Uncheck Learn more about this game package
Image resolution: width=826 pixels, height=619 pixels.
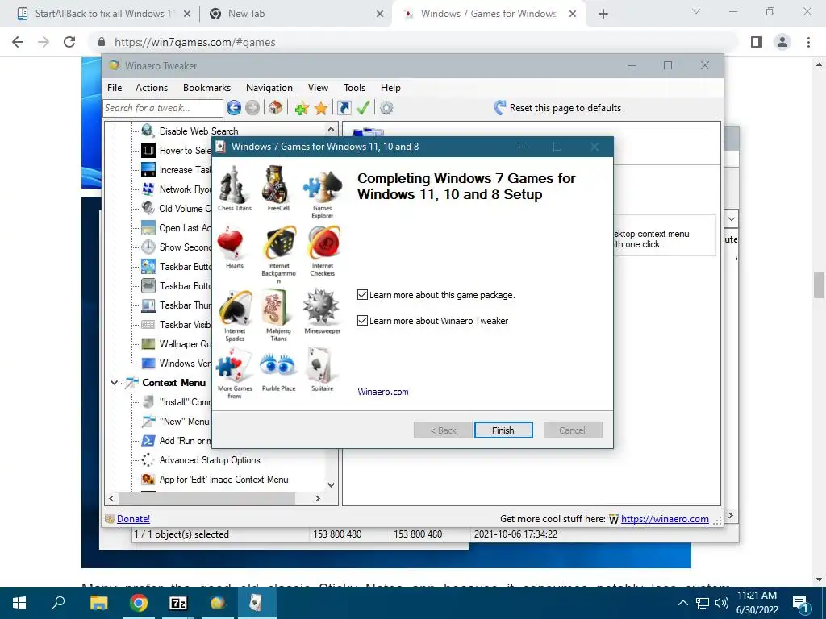coord(362,295)
